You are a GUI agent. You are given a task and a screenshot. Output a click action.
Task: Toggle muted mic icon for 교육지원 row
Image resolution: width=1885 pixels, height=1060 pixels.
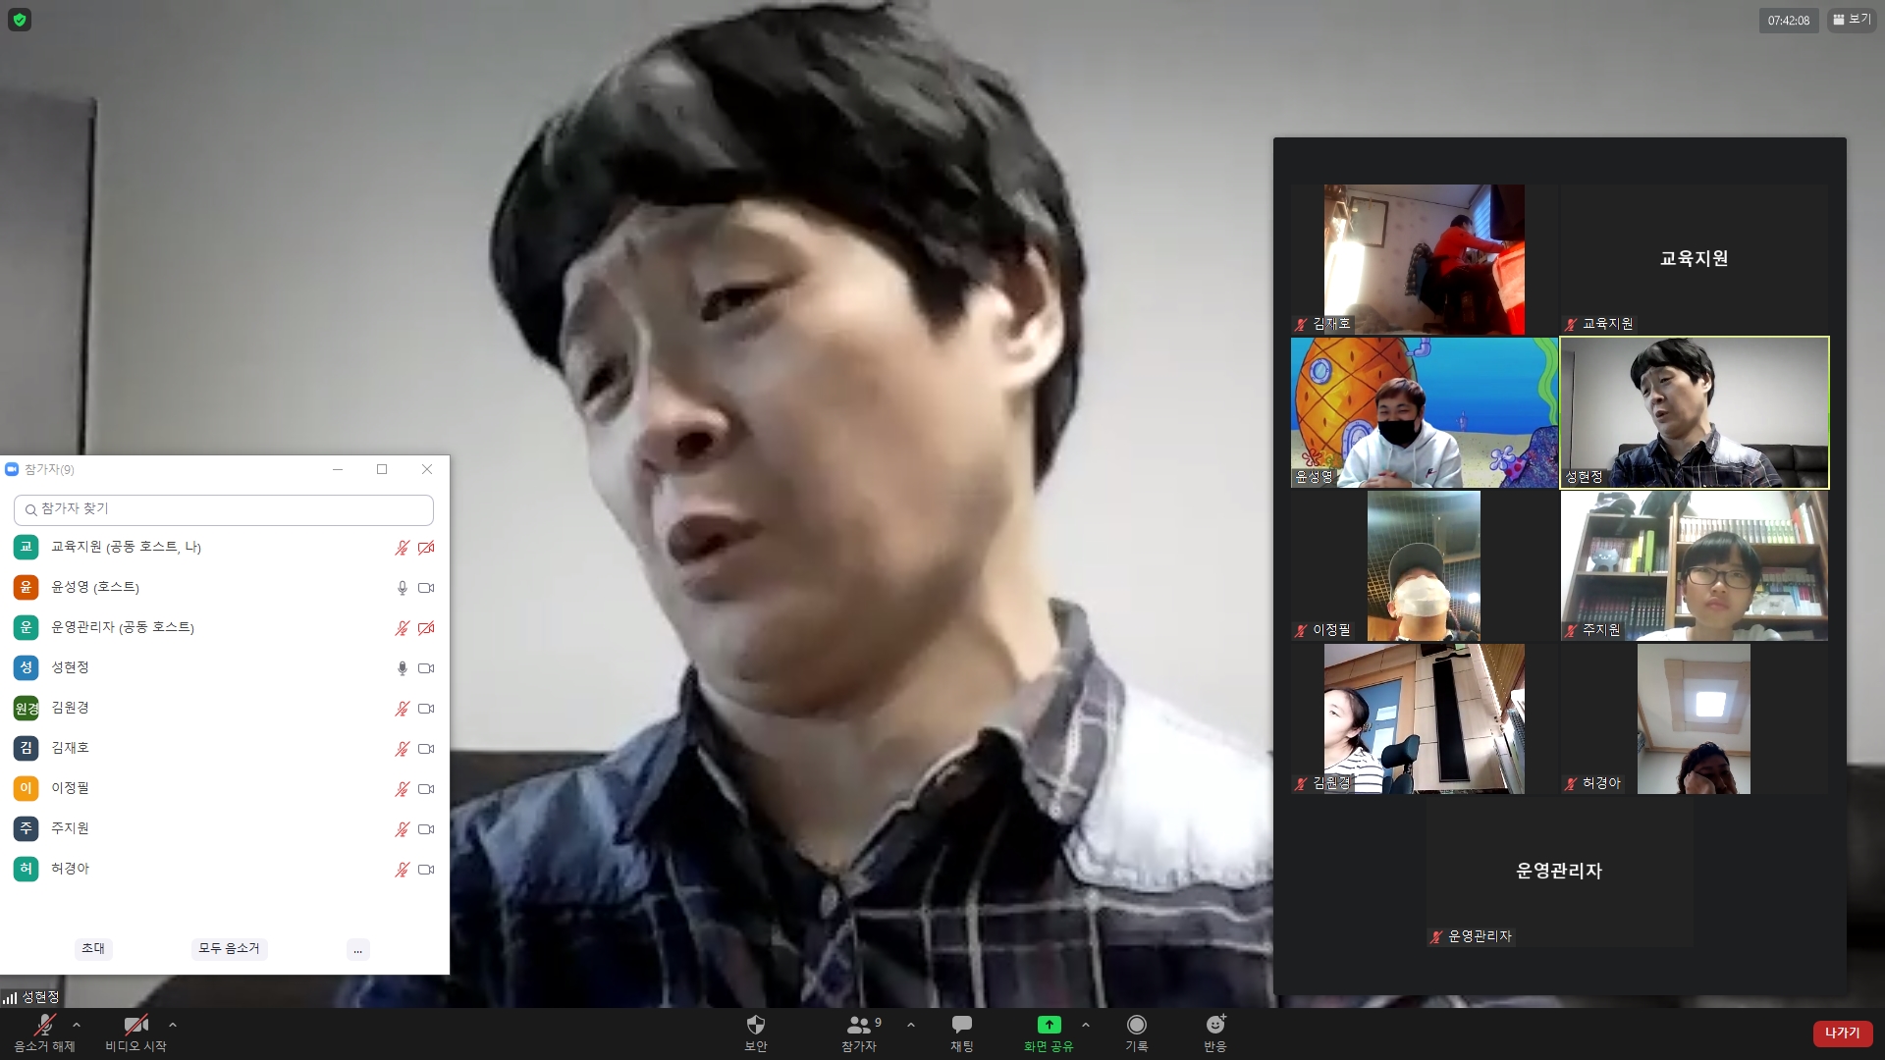(402, 548)
